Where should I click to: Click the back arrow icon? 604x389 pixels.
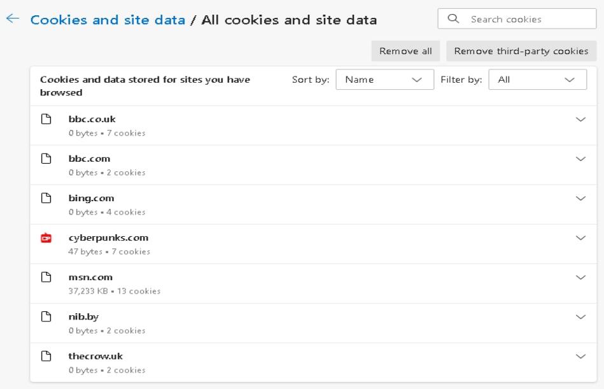(13, 18)
